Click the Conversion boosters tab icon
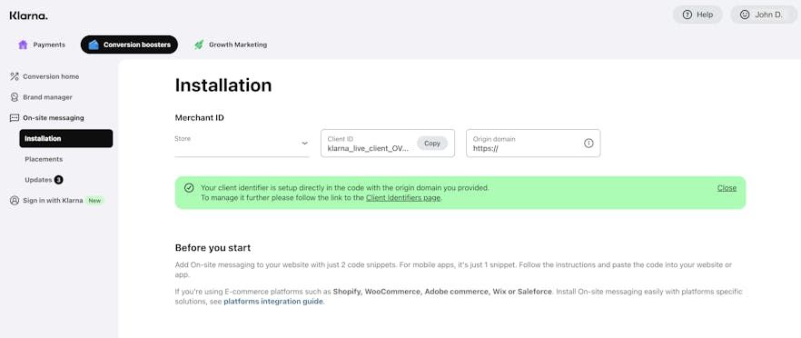Screen dimensions: 801x338 [94, 45]
